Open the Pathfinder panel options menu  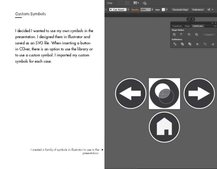coord(215,26)
